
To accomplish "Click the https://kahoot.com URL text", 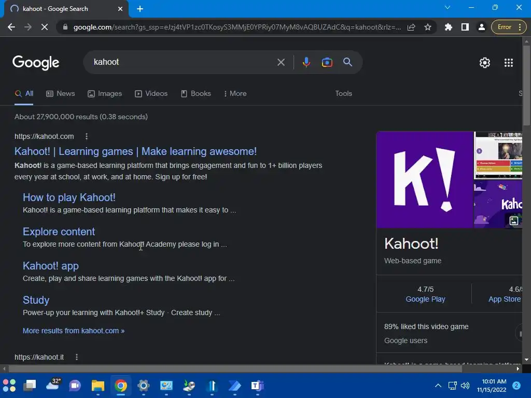I will tap(44, 136).
